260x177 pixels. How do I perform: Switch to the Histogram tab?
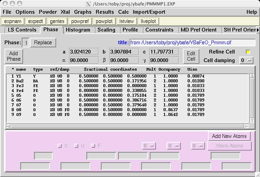[x=78, y=30]
